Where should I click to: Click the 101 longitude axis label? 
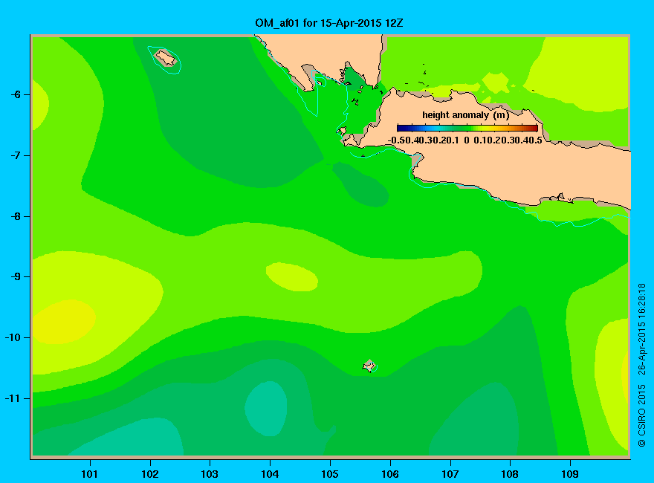[x=89, y=474]
